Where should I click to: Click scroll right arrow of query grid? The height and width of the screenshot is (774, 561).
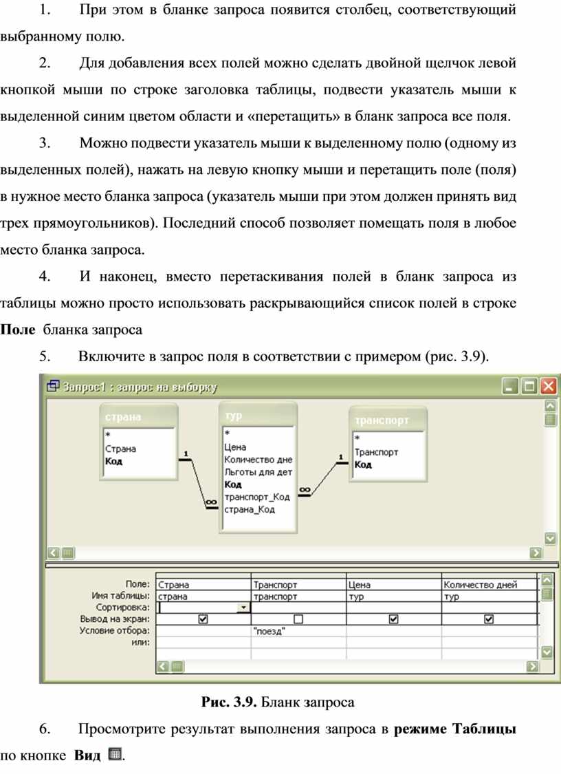click(532, 667)
